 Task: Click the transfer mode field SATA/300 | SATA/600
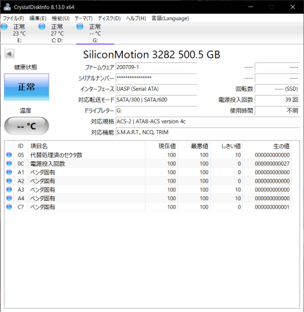[156, 99]
